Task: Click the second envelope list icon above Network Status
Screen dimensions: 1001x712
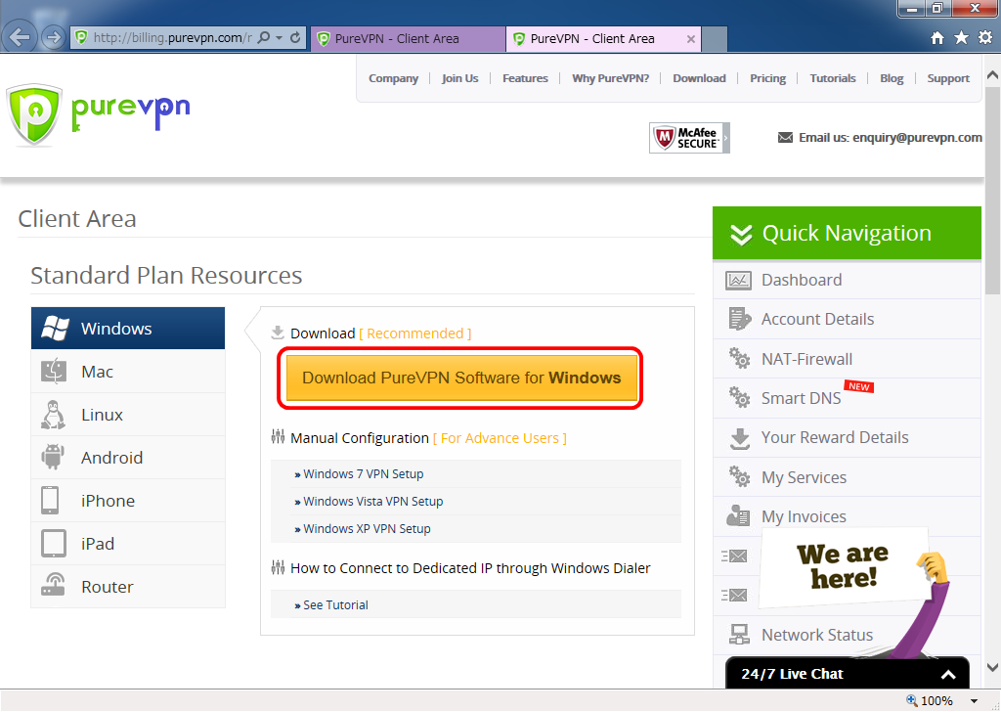Action: (x=734, y=596)
